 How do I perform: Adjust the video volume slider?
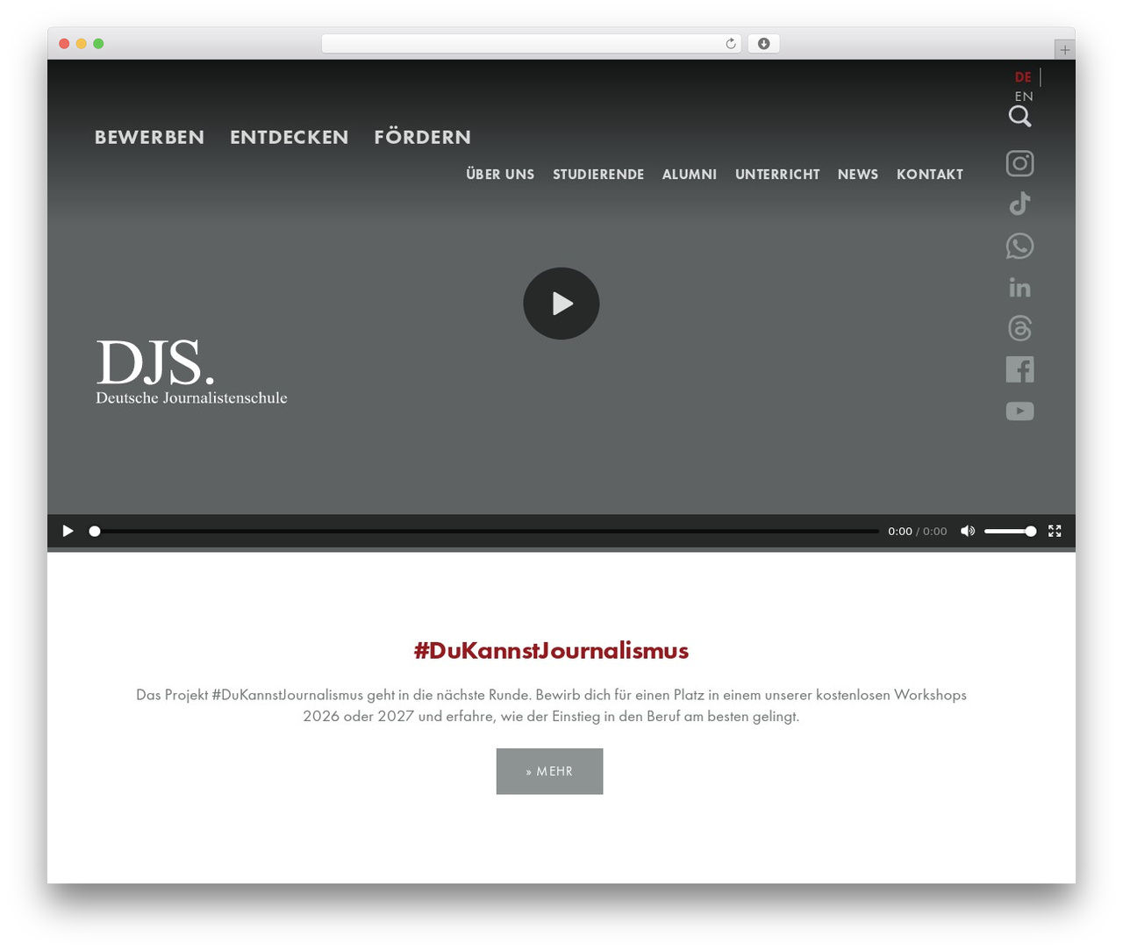pyautogui.click(x=1010, y=531)
